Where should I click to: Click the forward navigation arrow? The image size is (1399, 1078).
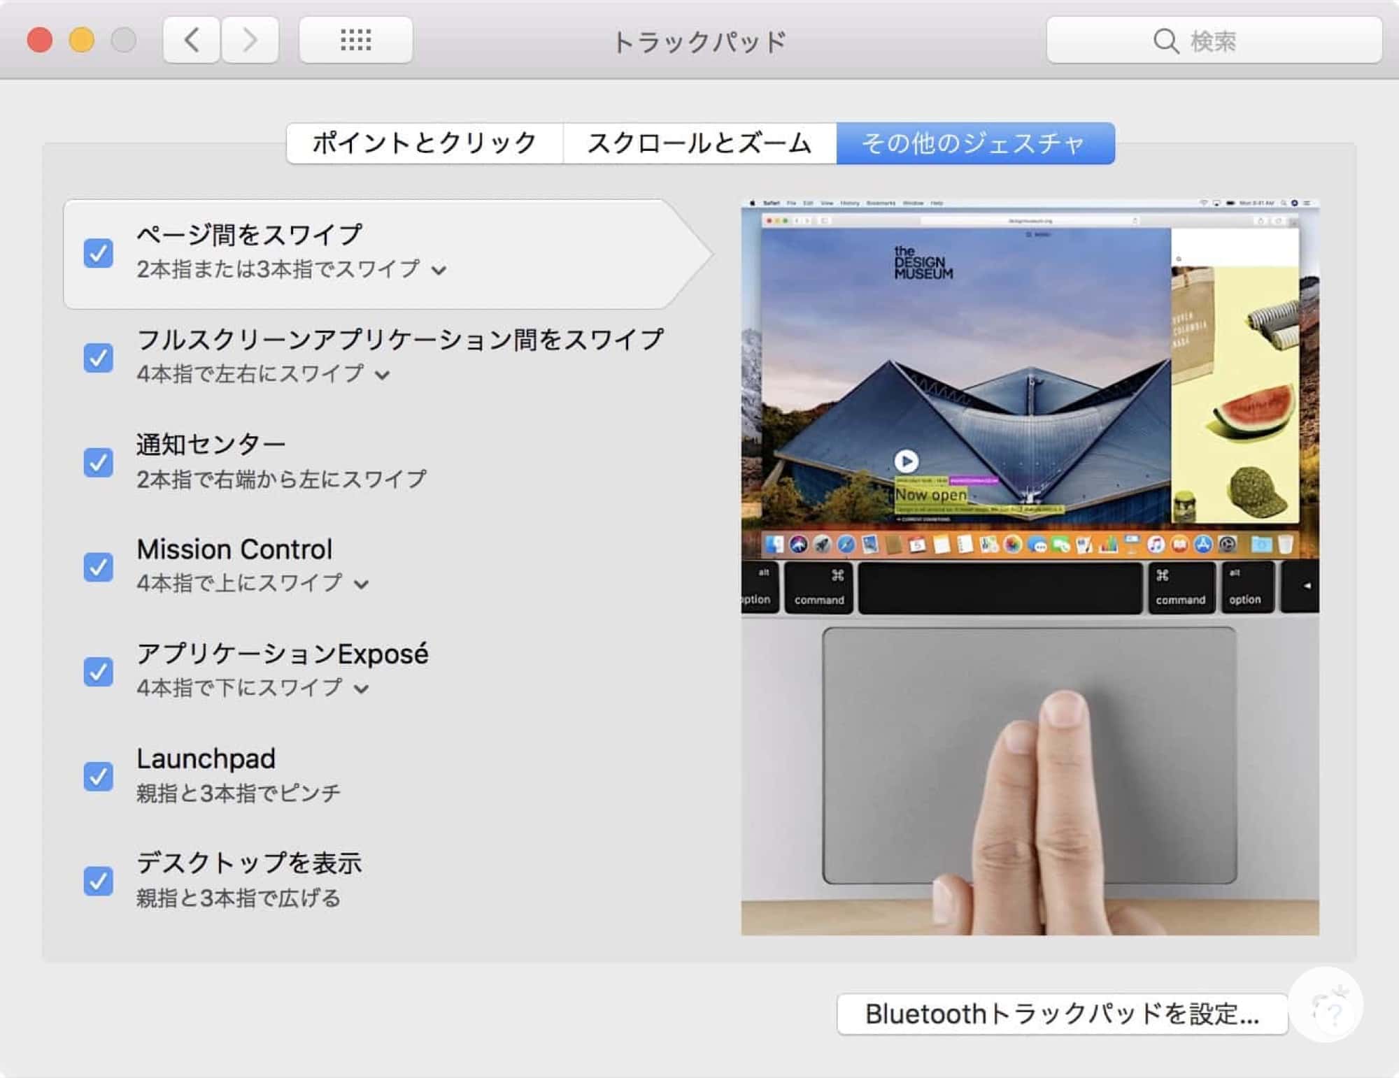pyautogui.click(x=250, y=40)
